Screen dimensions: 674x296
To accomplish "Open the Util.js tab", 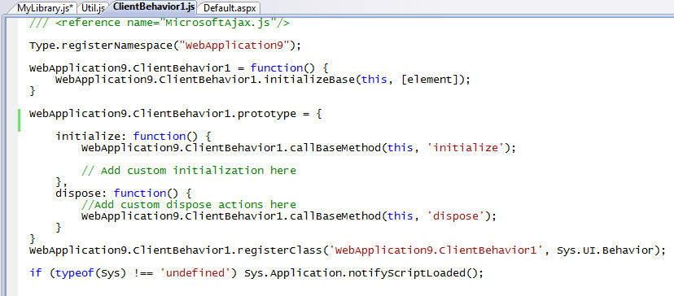I will (93, 8).
